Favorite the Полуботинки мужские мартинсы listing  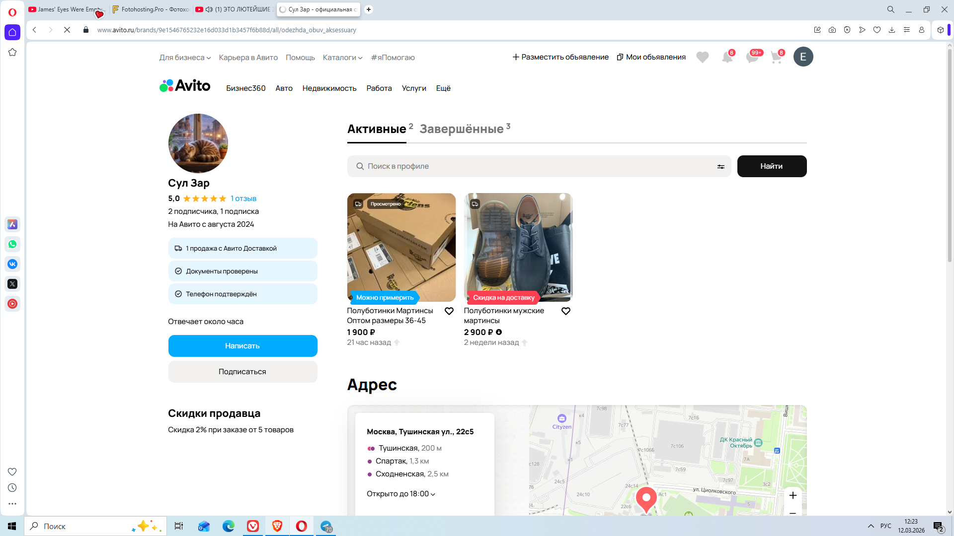[565, 311]
